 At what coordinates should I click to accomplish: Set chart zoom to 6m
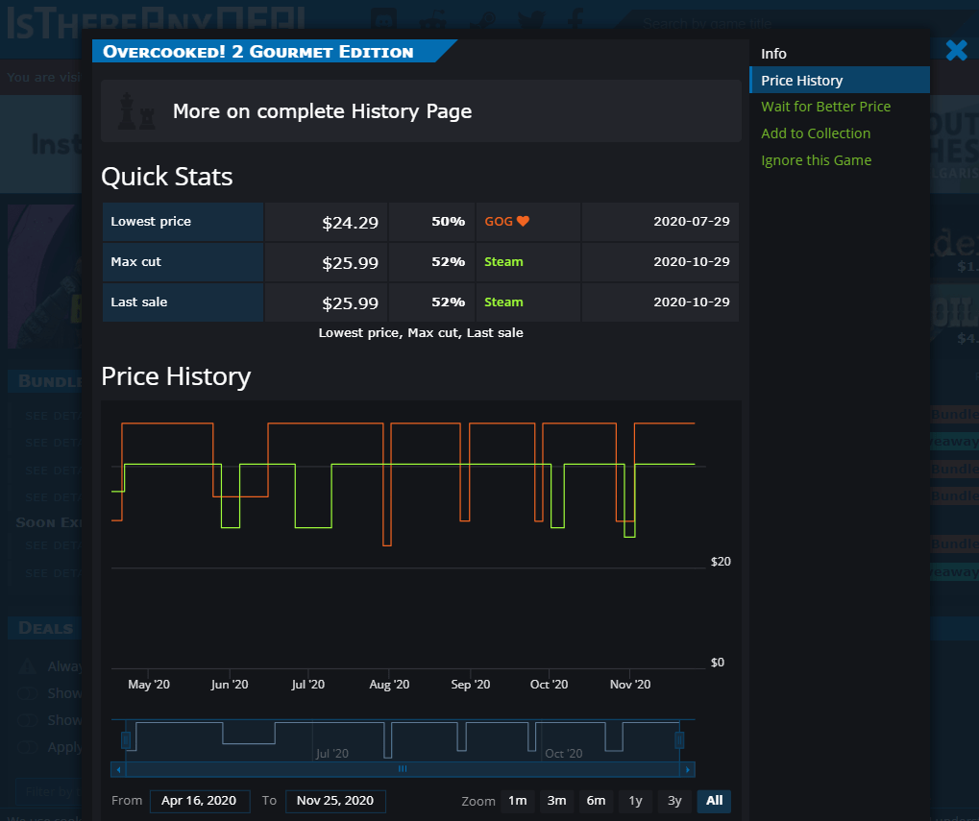point(596,801)
